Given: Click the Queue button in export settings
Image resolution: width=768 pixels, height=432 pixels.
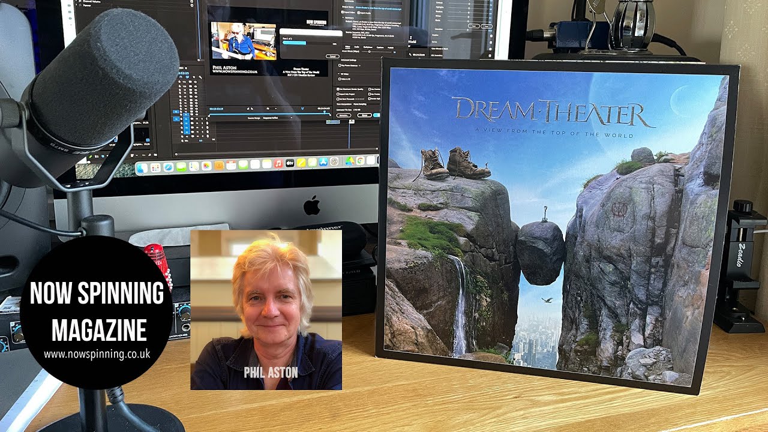Looking at the screenshot, I should tap(364, 115).
